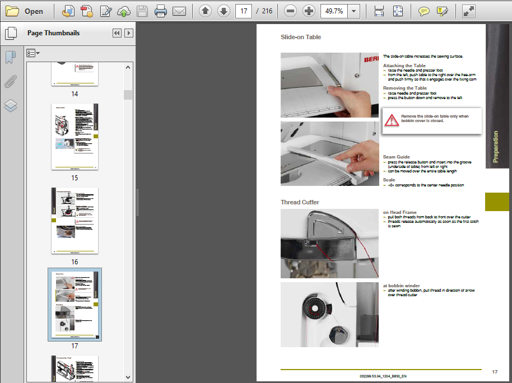Click the head frame thread cutter photo
The width and height of the screenshot is (512, 383).
coord(330,244)
